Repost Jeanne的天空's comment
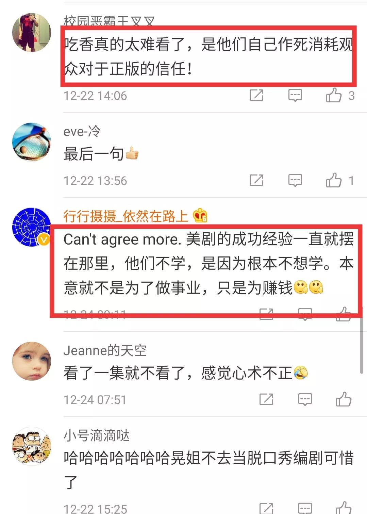The image size is (367, 514). click(x=266, y=399)
